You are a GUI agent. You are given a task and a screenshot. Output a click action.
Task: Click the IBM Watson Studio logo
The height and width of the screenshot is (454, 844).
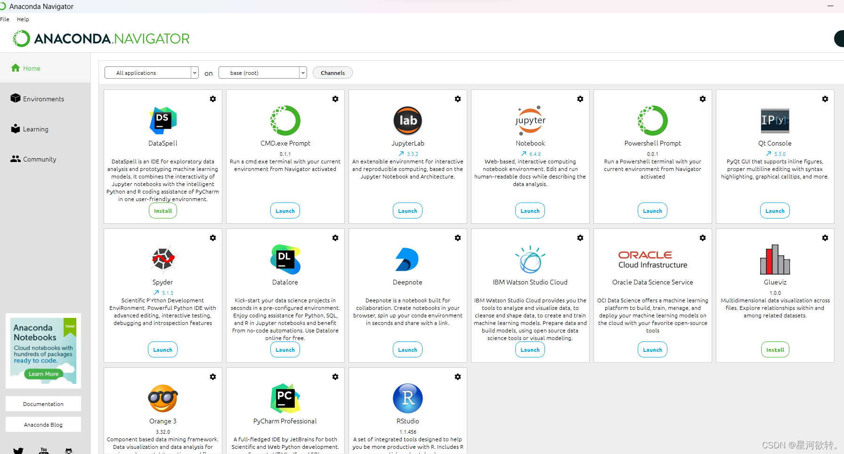tap(530, 259)
